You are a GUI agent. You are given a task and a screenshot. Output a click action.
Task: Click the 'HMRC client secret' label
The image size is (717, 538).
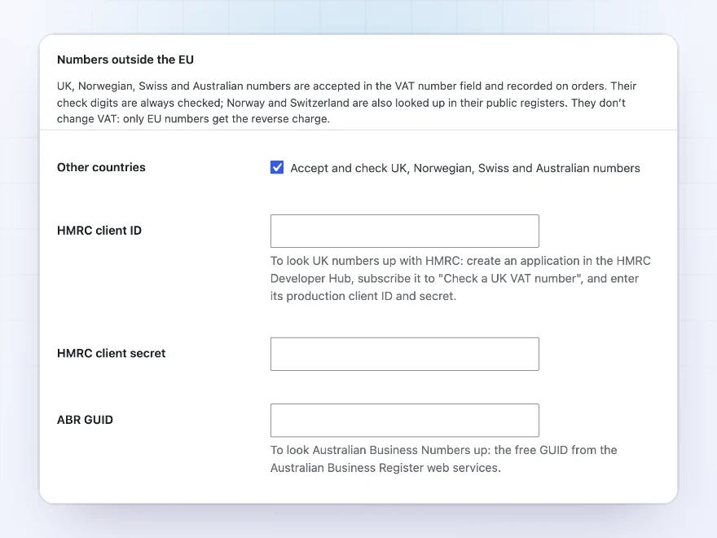point(111,353)
